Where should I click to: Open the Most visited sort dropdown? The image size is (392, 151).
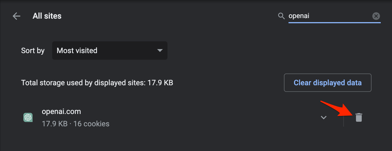point(110,51)
